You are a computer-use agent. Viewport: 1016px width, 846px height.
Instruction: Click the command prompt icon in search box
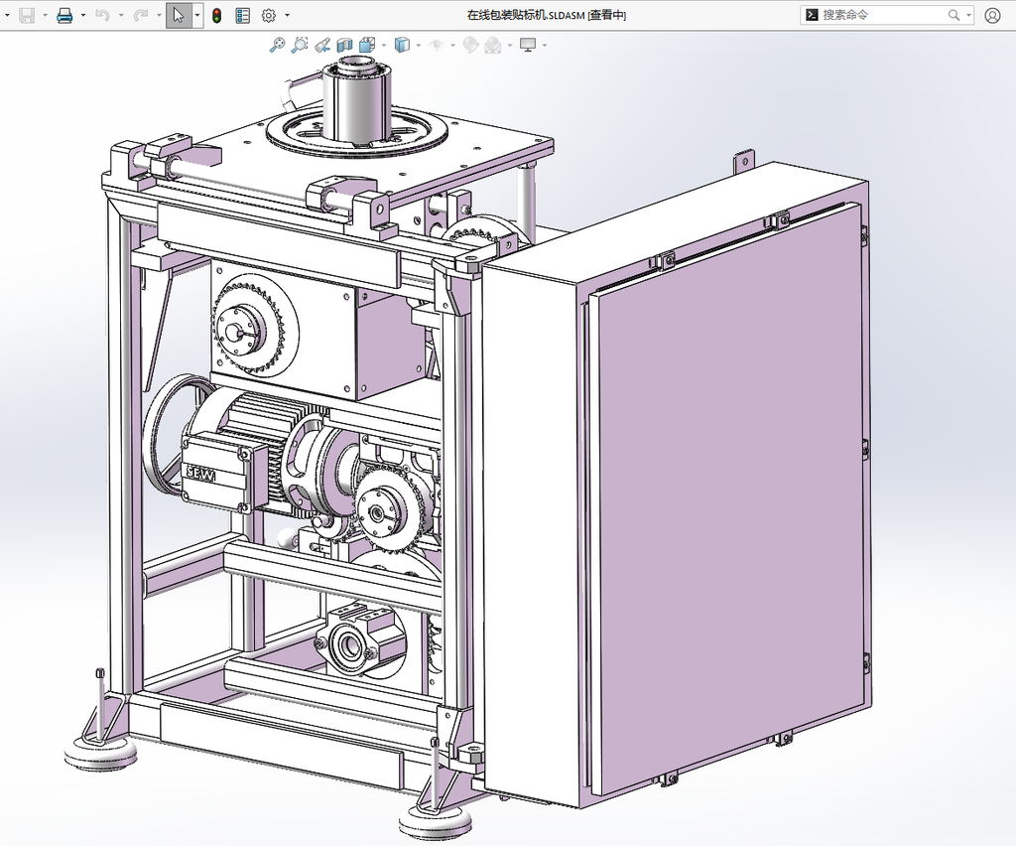click(x=812, y=15)
